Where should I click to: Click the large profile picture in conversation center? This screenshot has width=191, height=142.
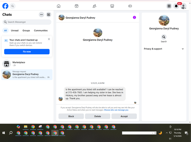point(98,33)
